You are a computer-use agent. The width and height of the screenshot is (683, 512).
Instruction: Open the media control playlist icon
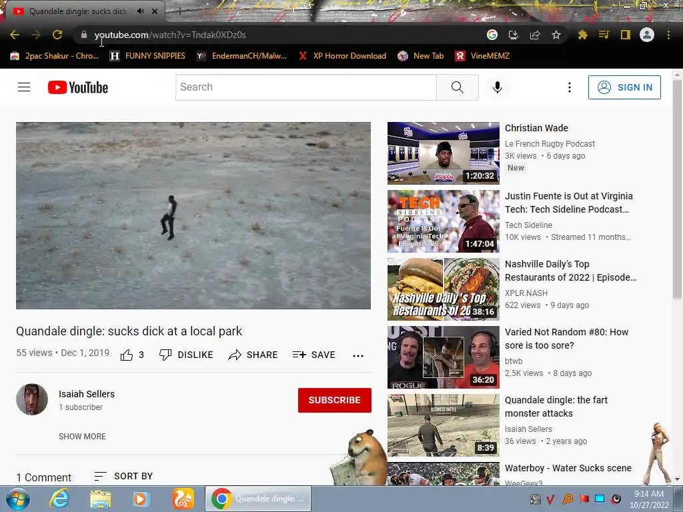pos(604,35)
